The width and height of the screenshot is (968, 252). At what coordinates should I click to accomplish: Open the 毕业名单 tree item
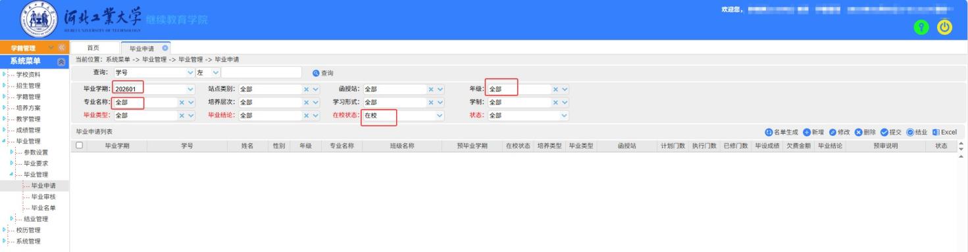pos(43,208)
